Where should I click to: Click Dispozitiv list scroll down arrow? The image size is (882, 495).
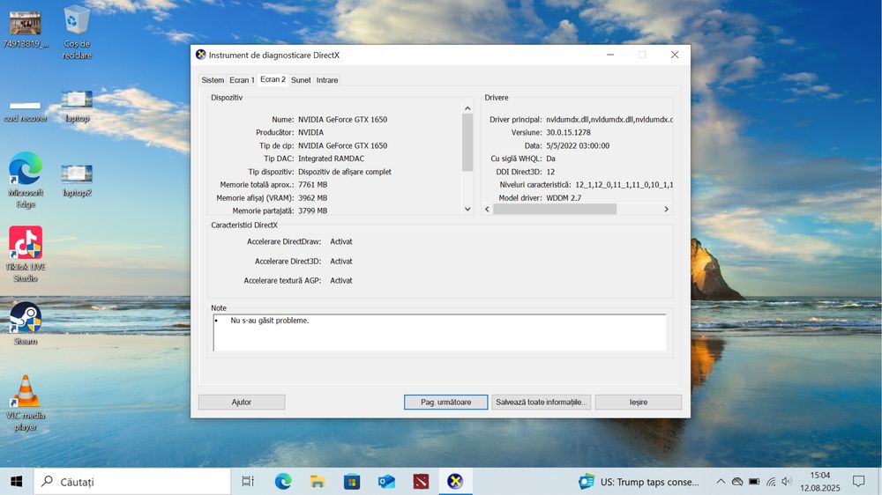pos(467,209)
